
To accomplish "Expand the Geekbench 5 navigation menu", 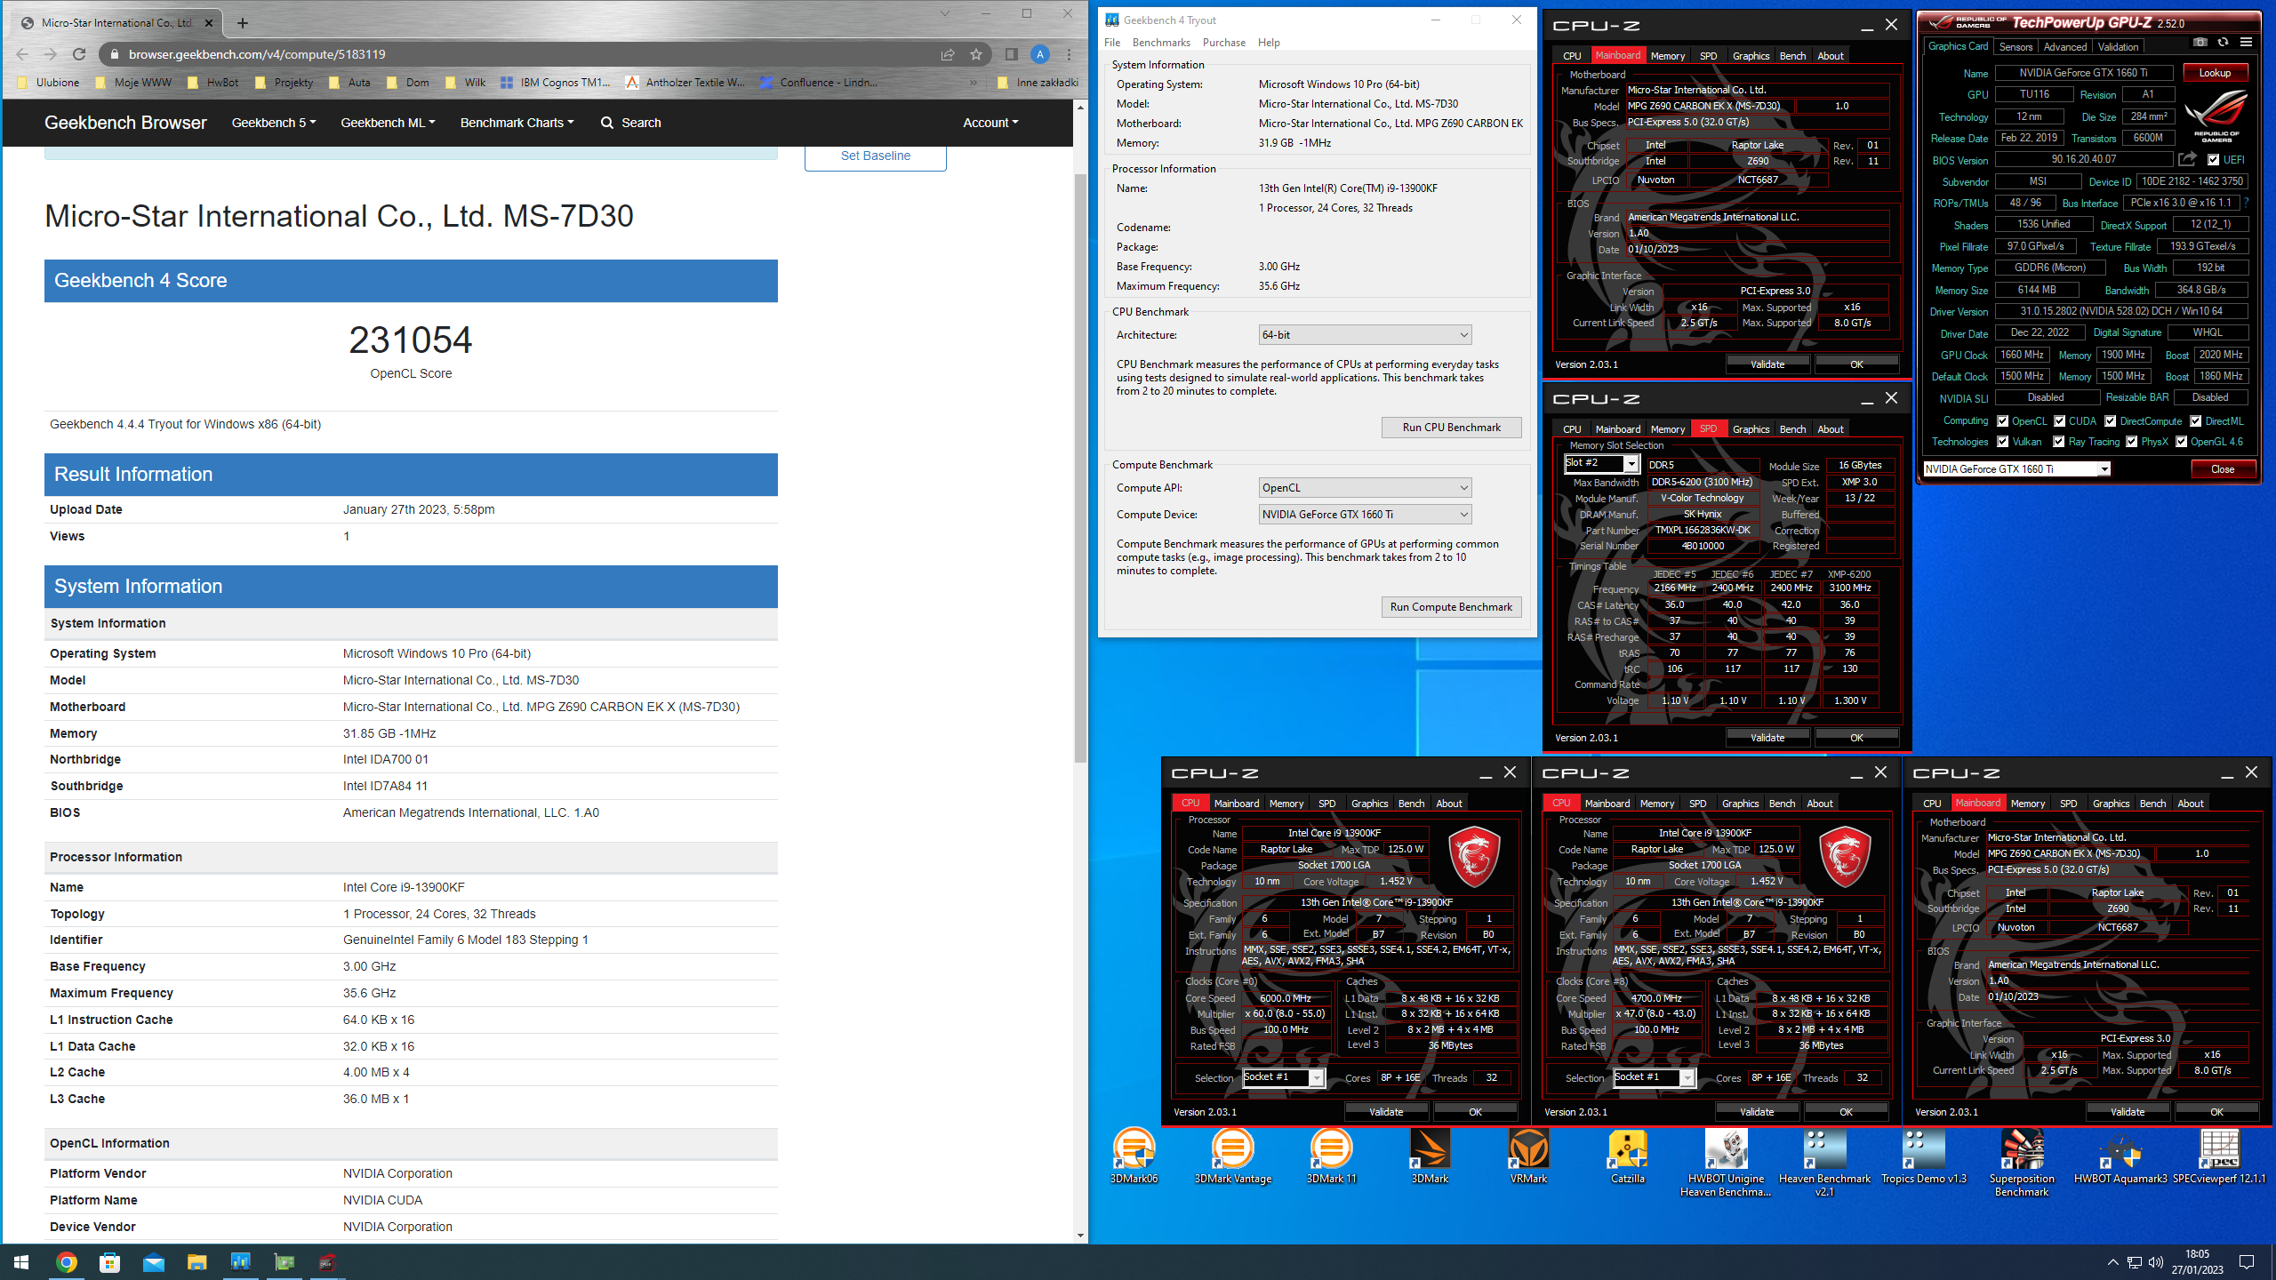I will tap(273, 123).
